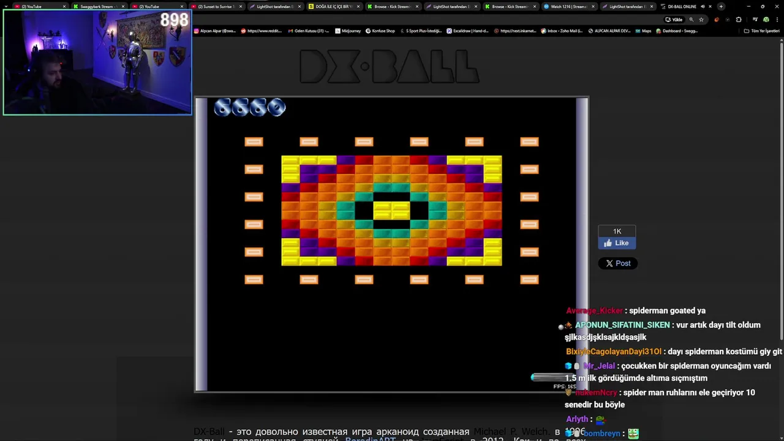Open the Midjourney bookmark
The height and width of the screenshot is (441, 784).
348,31
